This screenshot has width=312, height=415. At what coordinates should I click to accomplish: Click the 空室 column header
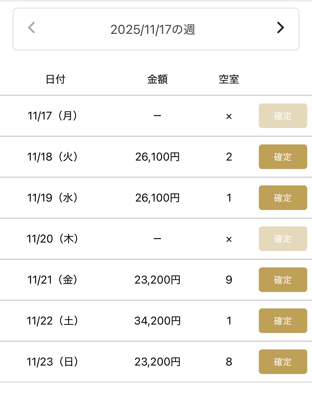tap(229, 79)
